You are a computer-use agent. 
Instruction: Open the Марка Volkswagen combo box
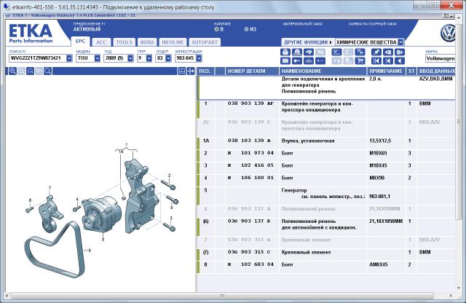[x=440, y=58]
